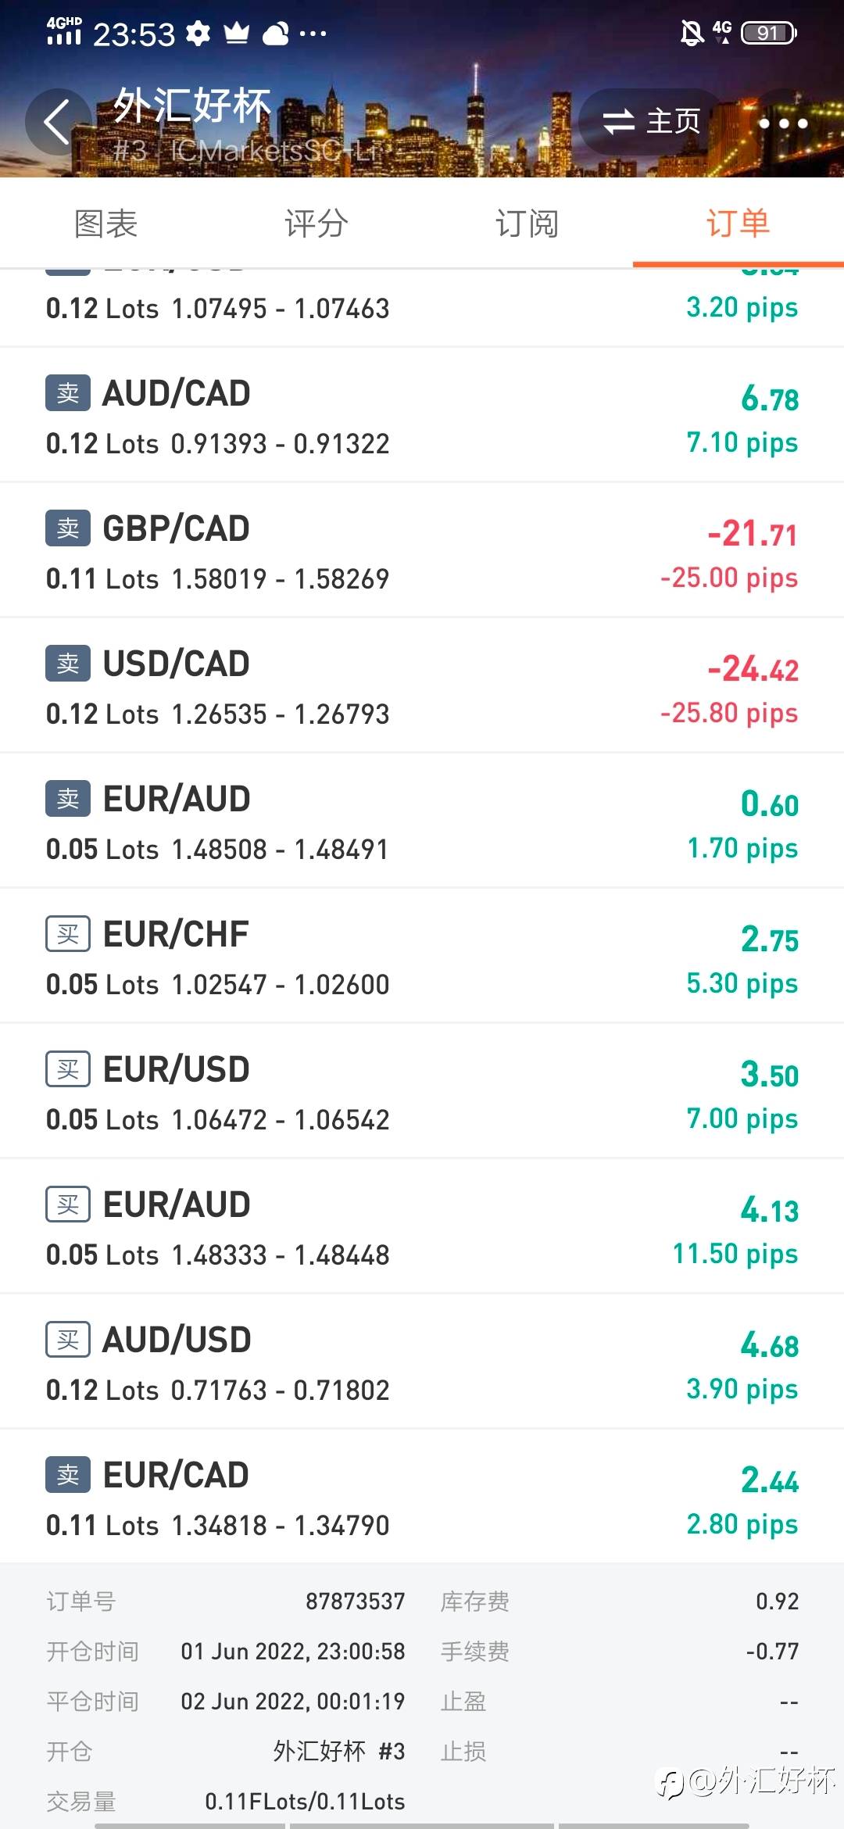This screenshot has height=1829, width=844.
Task: Expand the GBP/CAD order details
Action: [422, 552]
